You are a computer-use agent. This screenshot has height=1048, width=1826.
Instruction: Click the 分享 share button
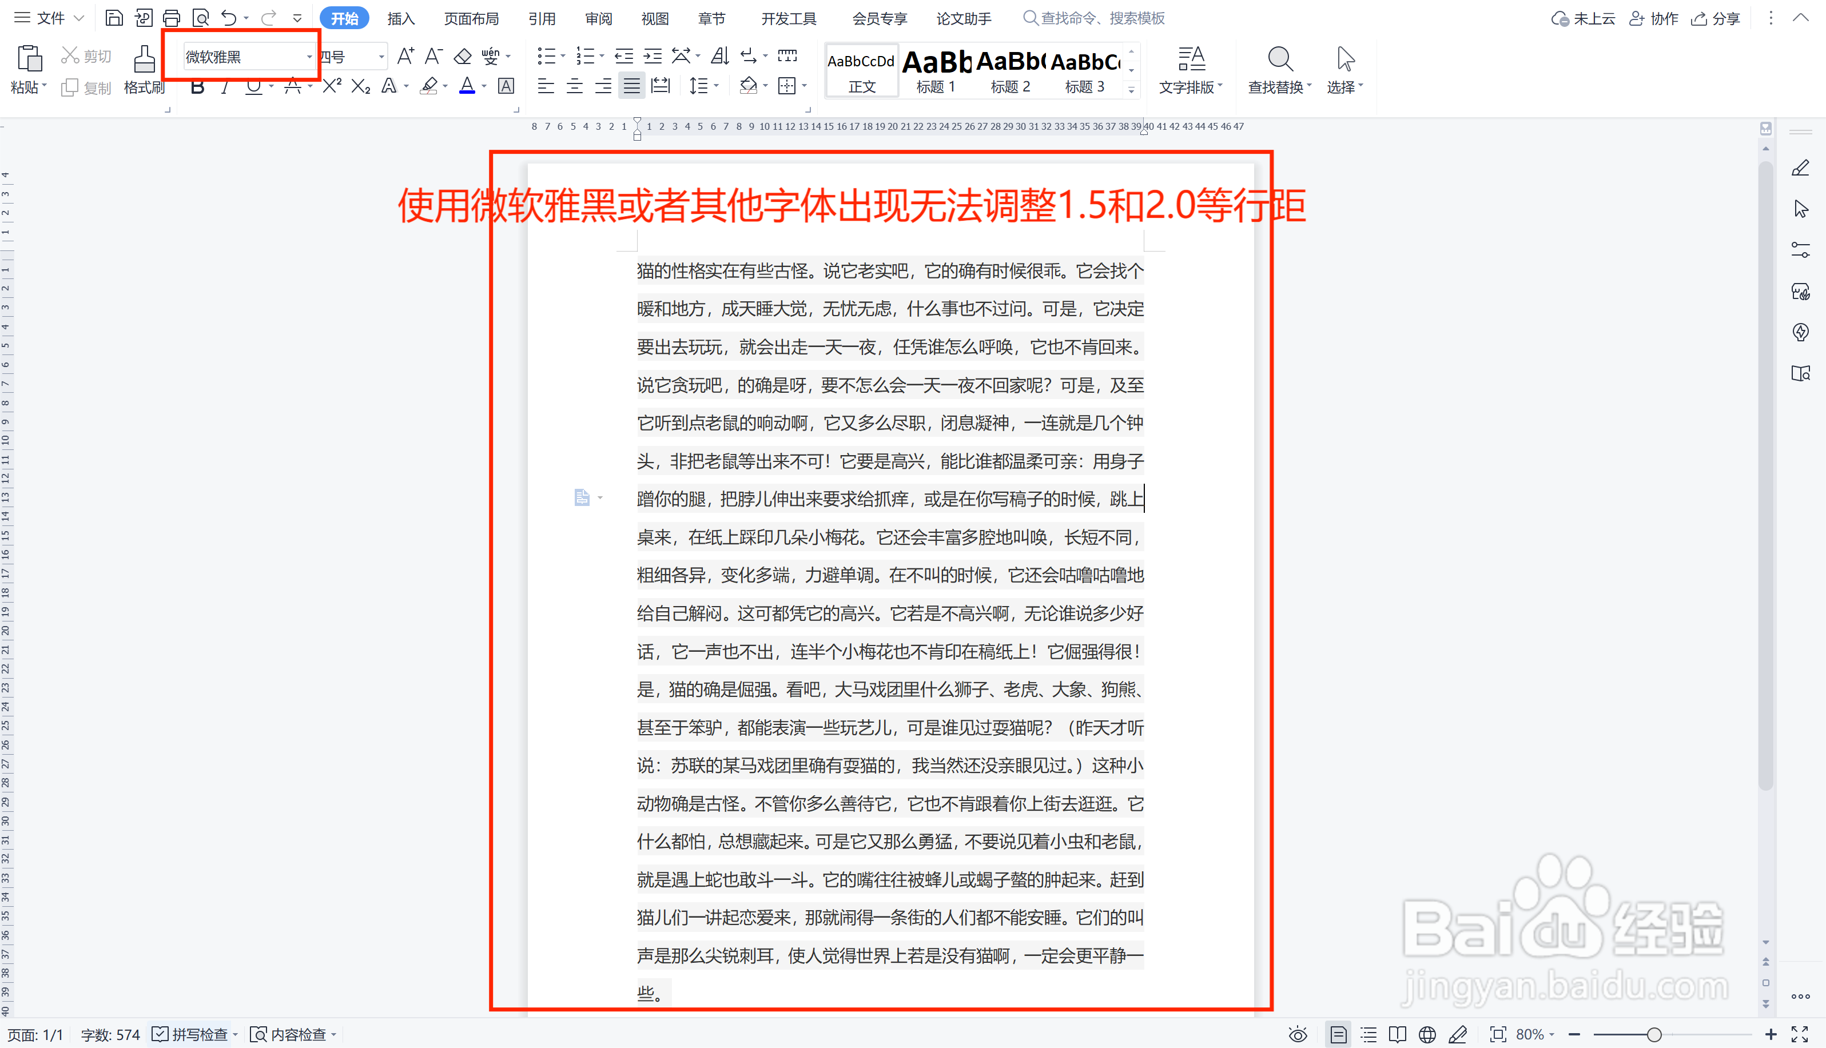click(1716, 18)
